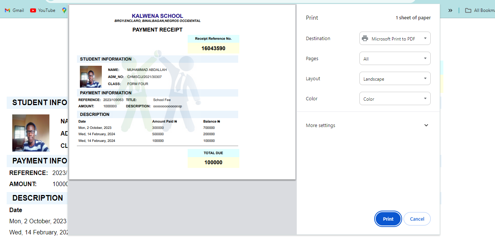This screenshot has height=237, width=495.
Task: Click the KALWENA SCHOOL heading in preview
Action: (x=157, y=16)
